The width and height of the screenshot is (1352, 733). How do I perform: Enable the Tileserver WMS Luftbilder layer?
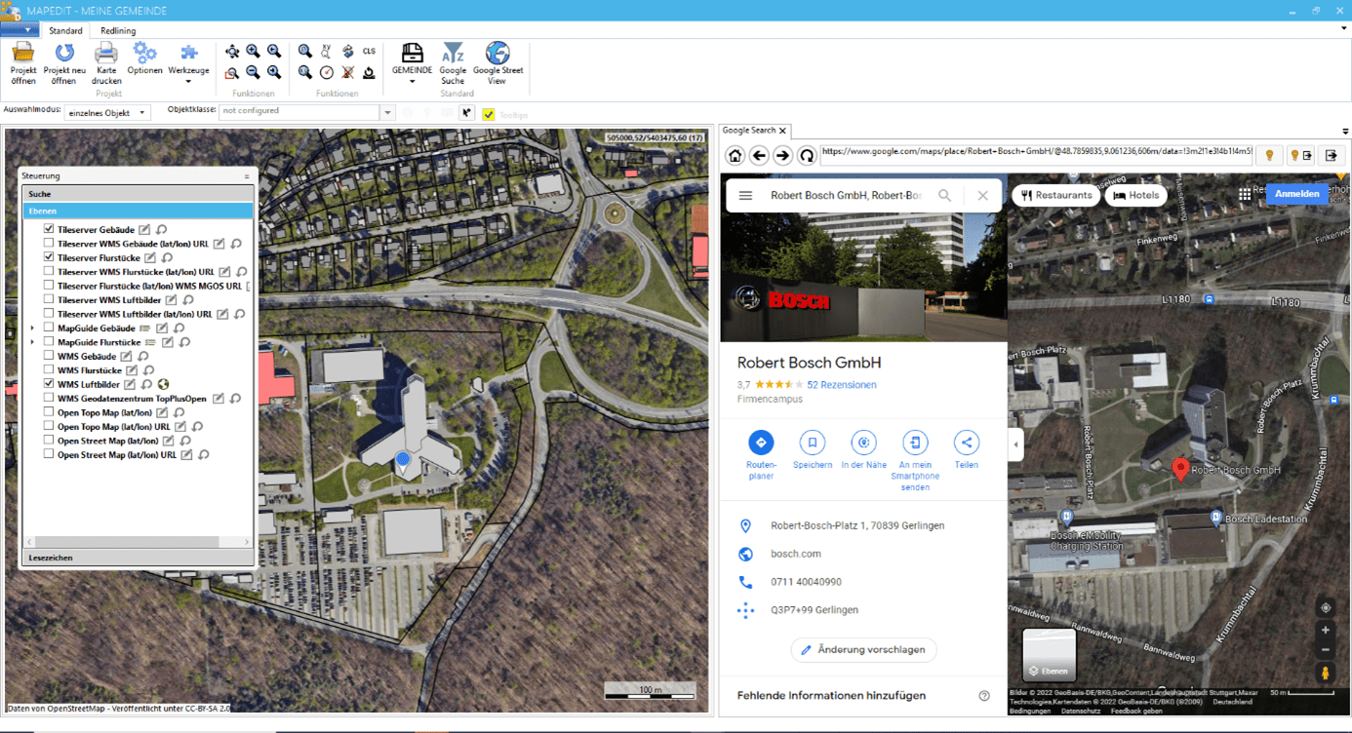click(49, 300)
